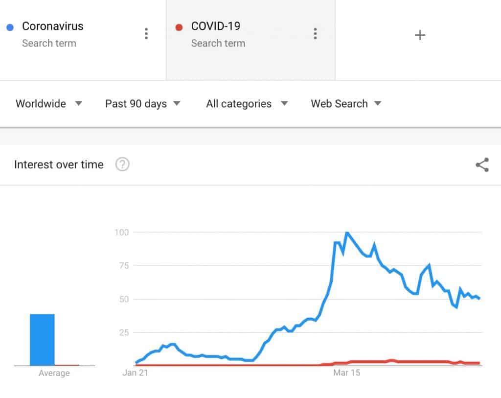Open the Past 90 days time range dropdown
The image size is (501, 398).
[143, 104]
